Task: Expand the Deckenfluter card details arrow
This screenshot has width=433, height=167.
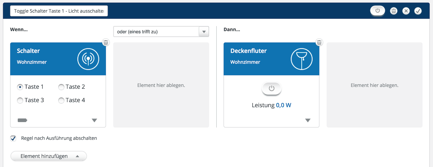Action: tap(308, 120)
